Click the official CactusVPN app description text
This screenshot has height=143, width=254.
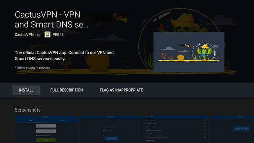coord(64,55)
